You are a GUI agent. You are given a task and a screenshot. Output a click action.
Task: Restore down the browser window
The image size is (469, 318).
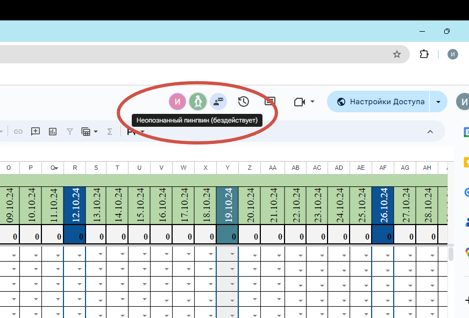pyautogui.click(x=446, y=31)
